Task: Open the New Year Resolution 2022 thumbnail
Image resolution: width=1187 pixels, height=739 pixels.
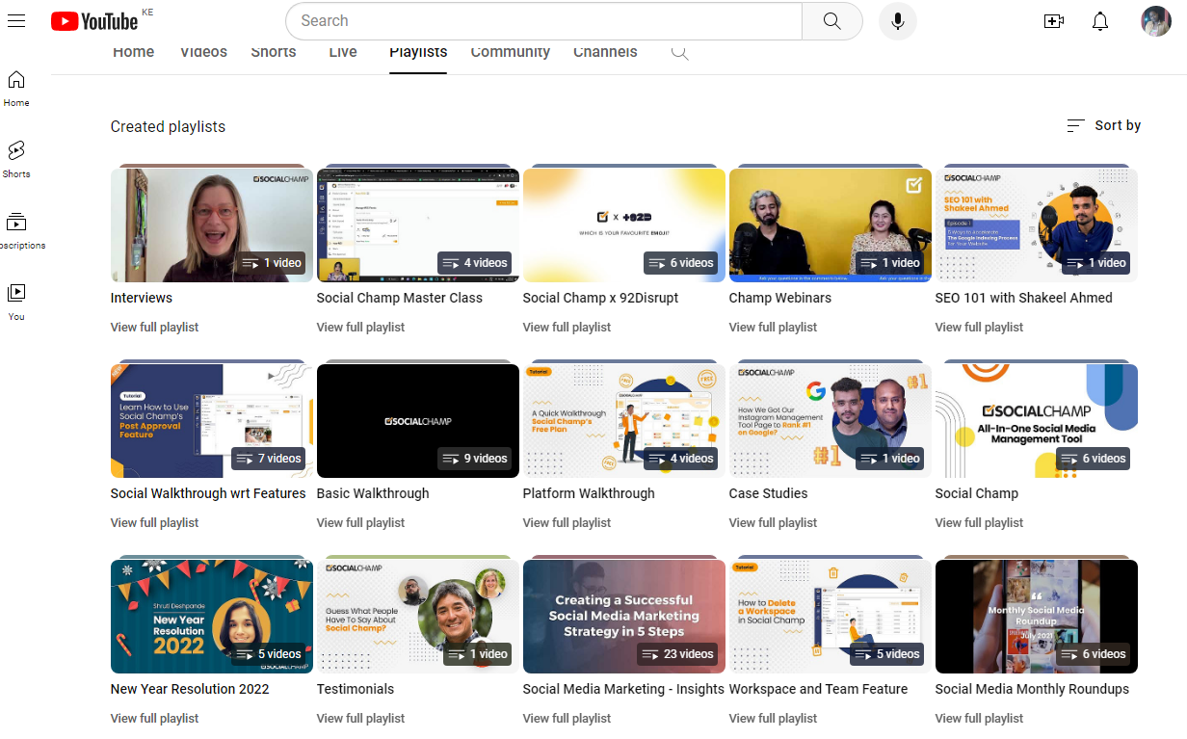Action: [x=211, y=617]
